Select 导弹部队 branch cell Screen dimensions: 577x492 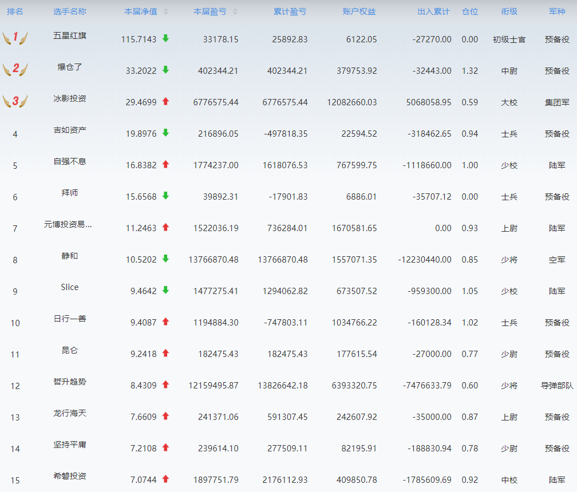[x=557, y=386]
